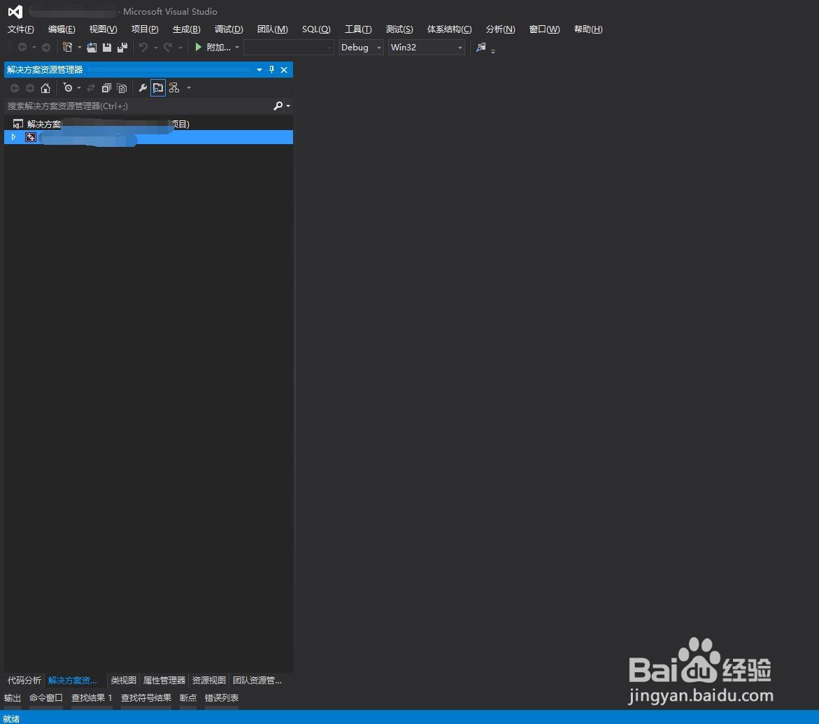Click the Open File icon on the toolbar
The height and width of the screenshot is (724, 819).
[x=92, y=47]
